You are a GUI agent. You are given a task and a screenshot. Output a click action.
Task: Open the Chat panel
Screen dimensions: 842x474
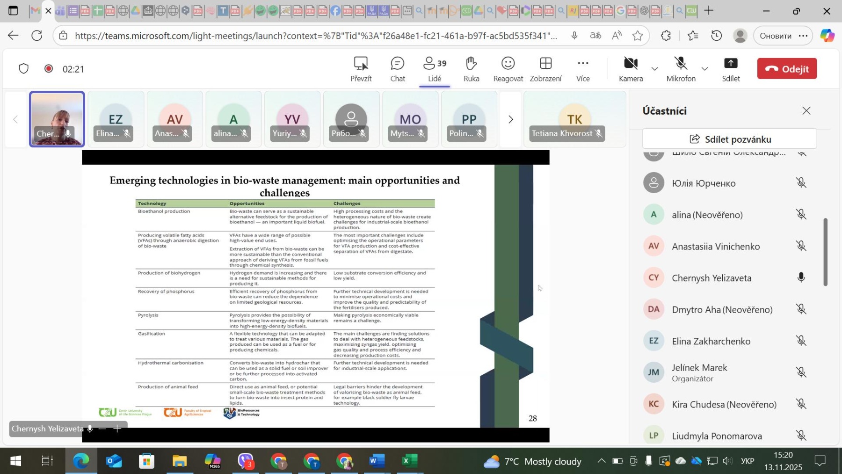pyautogui.click(x=397, y=69)
